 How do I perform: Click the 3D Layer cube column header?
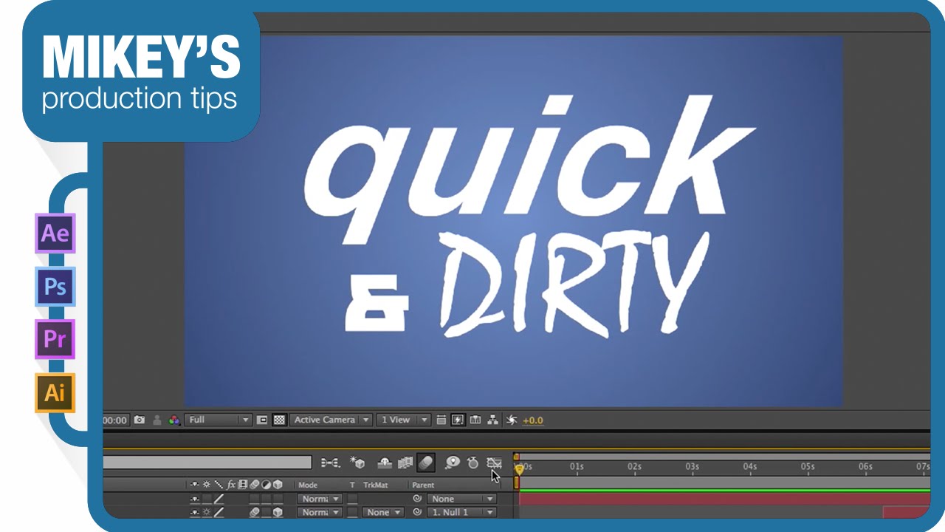[x=278, y=485]
